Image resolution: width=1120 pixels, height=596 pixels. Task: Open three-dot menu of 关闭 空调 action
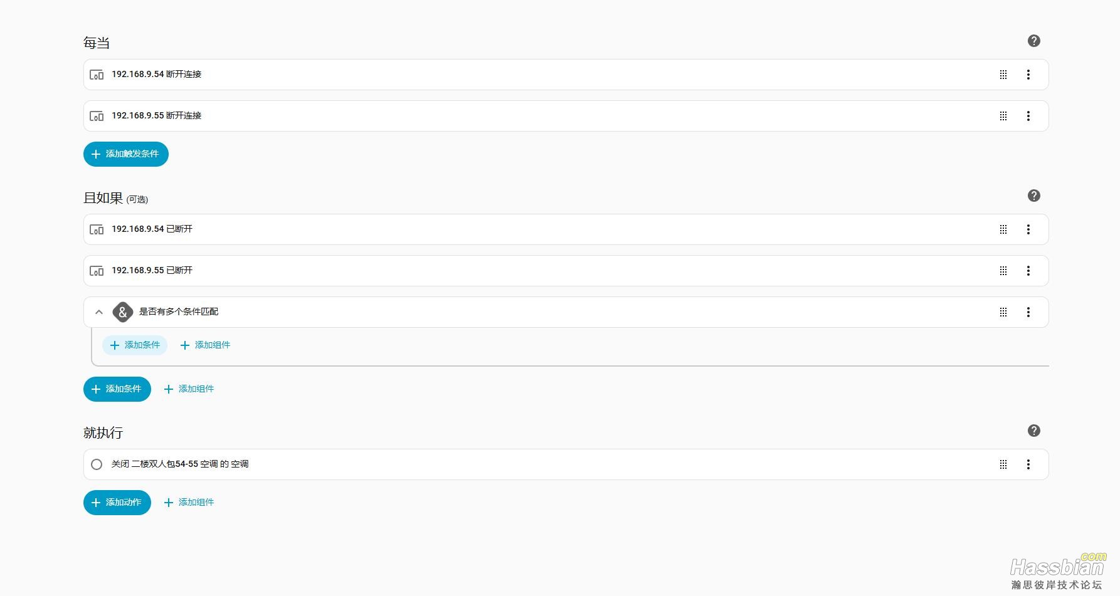[1028, 464]
